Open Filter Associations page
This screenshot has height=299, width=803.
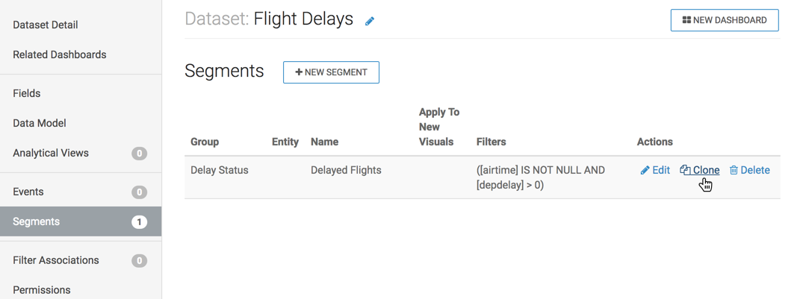click(x=56, y=260)
